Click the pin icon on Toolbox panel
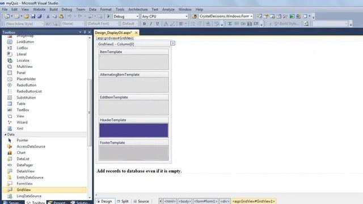This screenshot has width=363, height=204. point(85,32)
